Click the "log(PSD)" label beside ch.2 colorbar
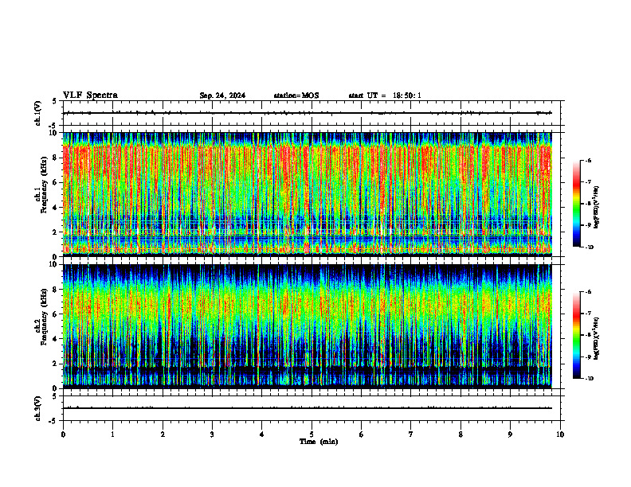This screenshot has width=631, height=487. pyautogui.click(x=597, y=339)
